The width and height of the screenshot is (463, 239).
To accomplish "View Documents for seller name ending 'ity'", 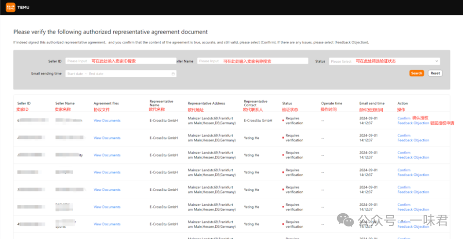I will (x=107, y=155).
